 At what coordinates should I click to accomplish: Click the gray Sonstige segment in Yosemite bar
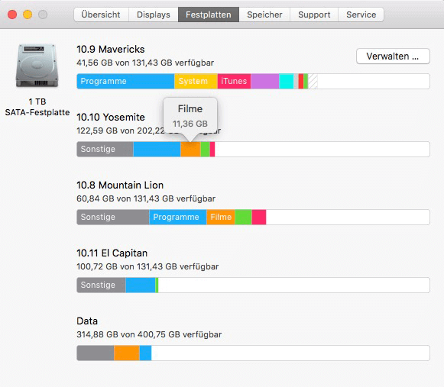(105, 149)
